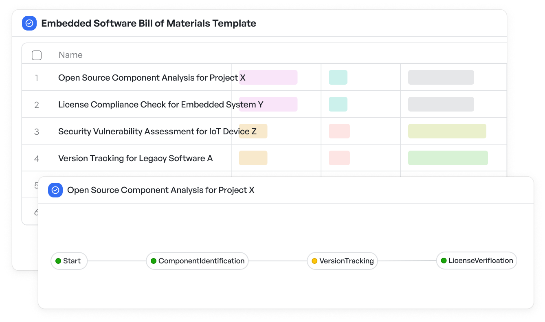Click the checkmark icon on the Project X detail card
Screen dimensions: 545x322
55,190
